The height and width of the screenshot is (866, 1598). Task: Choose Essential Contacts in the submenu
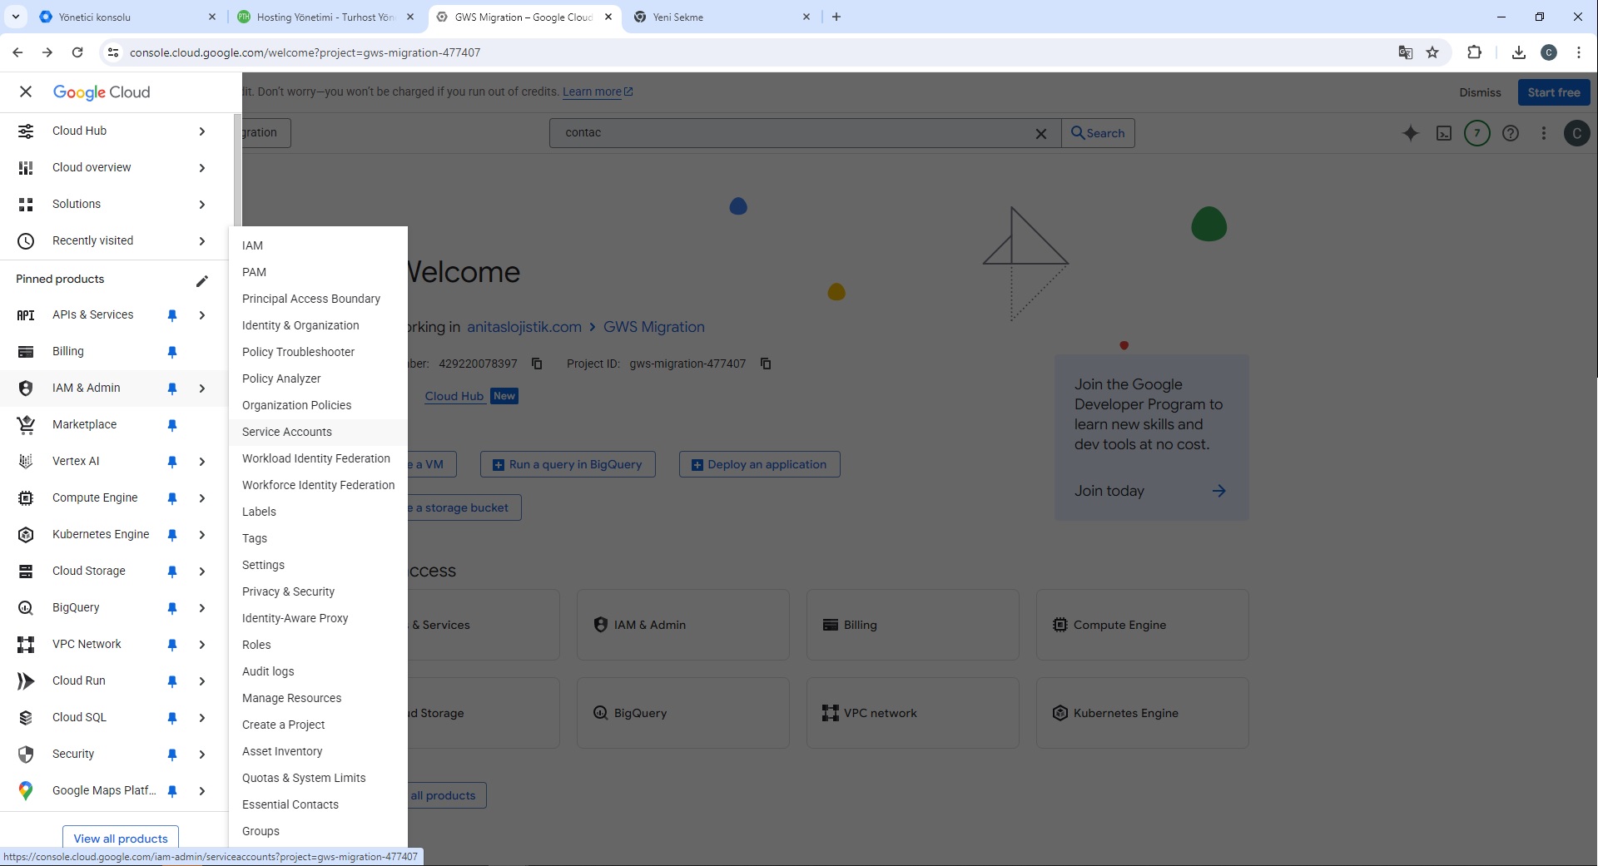pyautogui.click(x=290, y=804)
